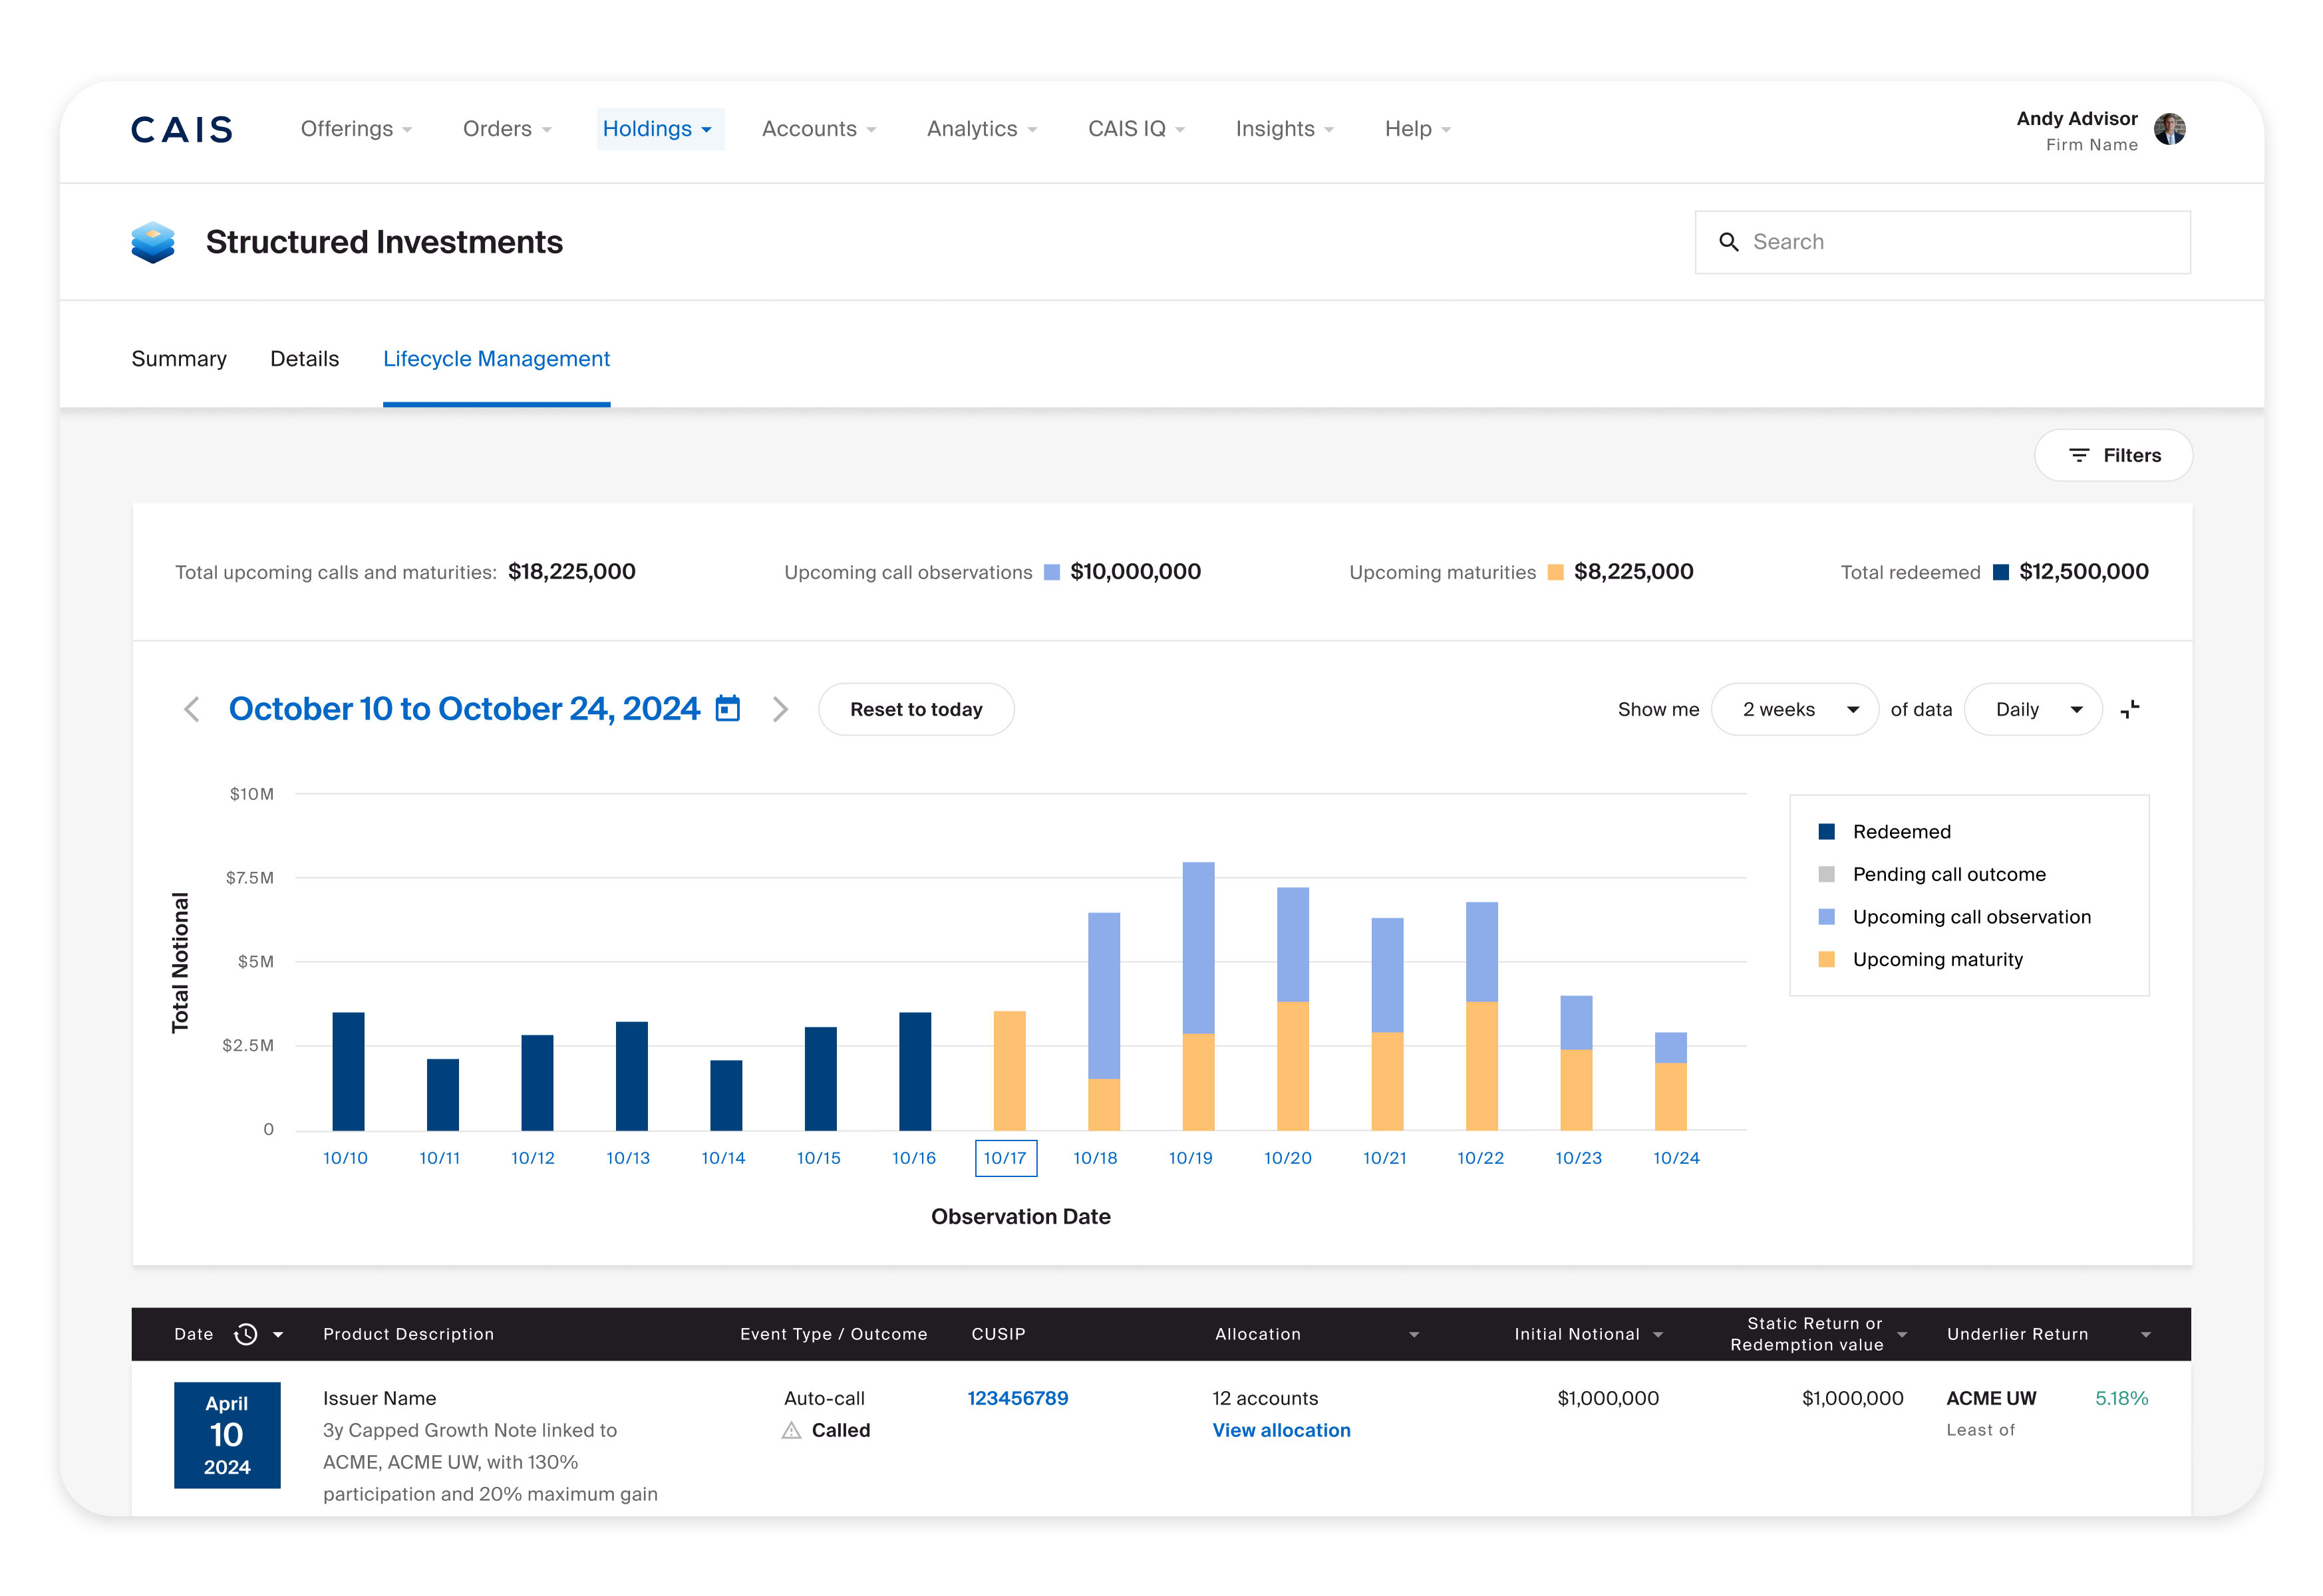Open the calendar date picker icon
This screenshot has height=1596, width=2323.
pyautogui.click(x=728, y=708)
